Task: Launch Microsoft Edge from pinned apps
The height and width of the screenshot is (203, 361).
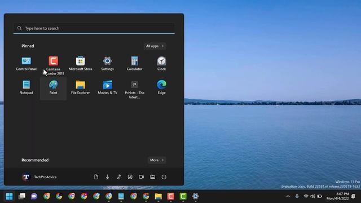Action: point(161,87)
